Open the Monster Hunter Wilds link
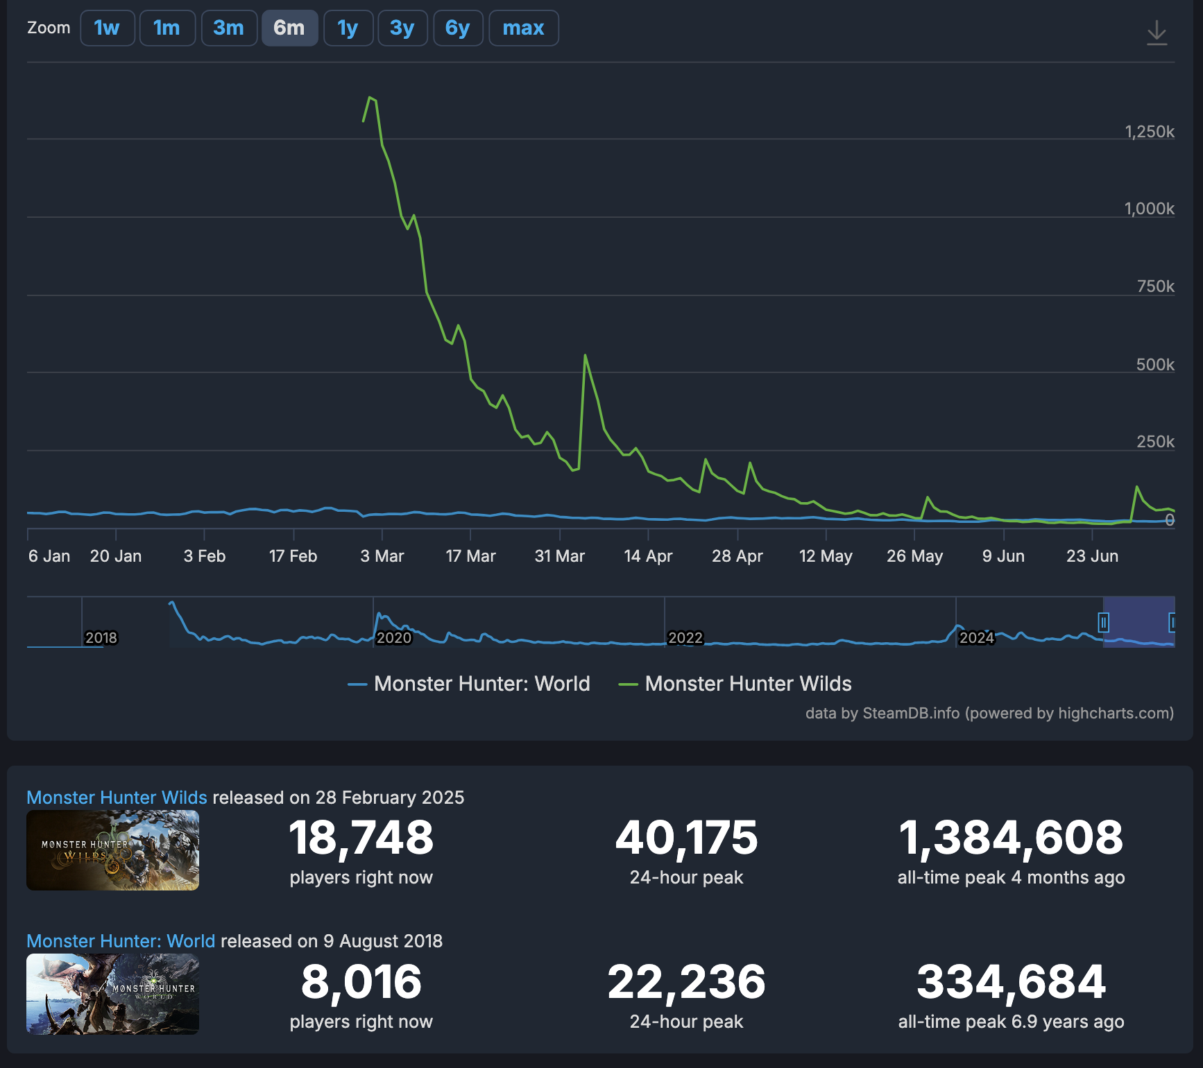Screen dimensions: 1203x1068 point(117,798)
